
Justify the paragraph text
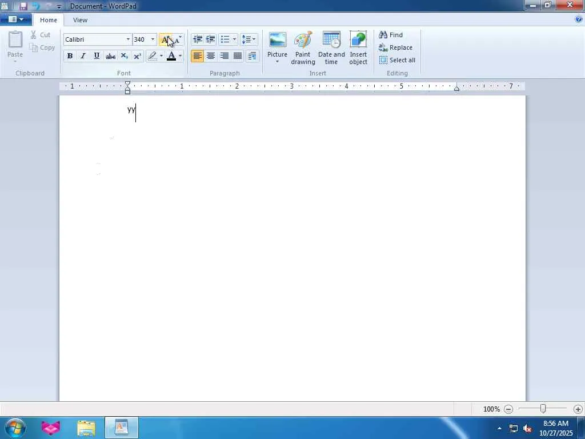tap(238, 56)
